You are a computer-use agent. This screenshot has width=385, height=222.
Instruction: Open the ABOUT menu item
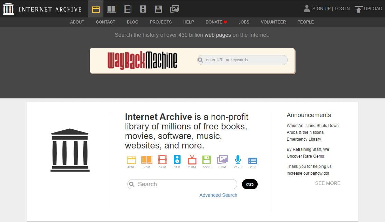(77, 22)
